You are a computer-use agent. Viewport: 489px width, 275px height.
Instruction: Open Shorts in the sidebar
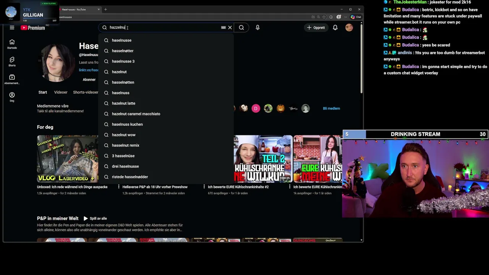tap(12, 61)
